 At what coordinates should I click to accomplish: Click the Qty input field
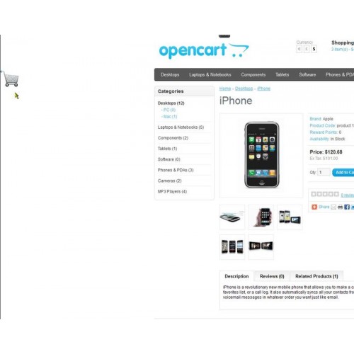[x=324, y=172]
